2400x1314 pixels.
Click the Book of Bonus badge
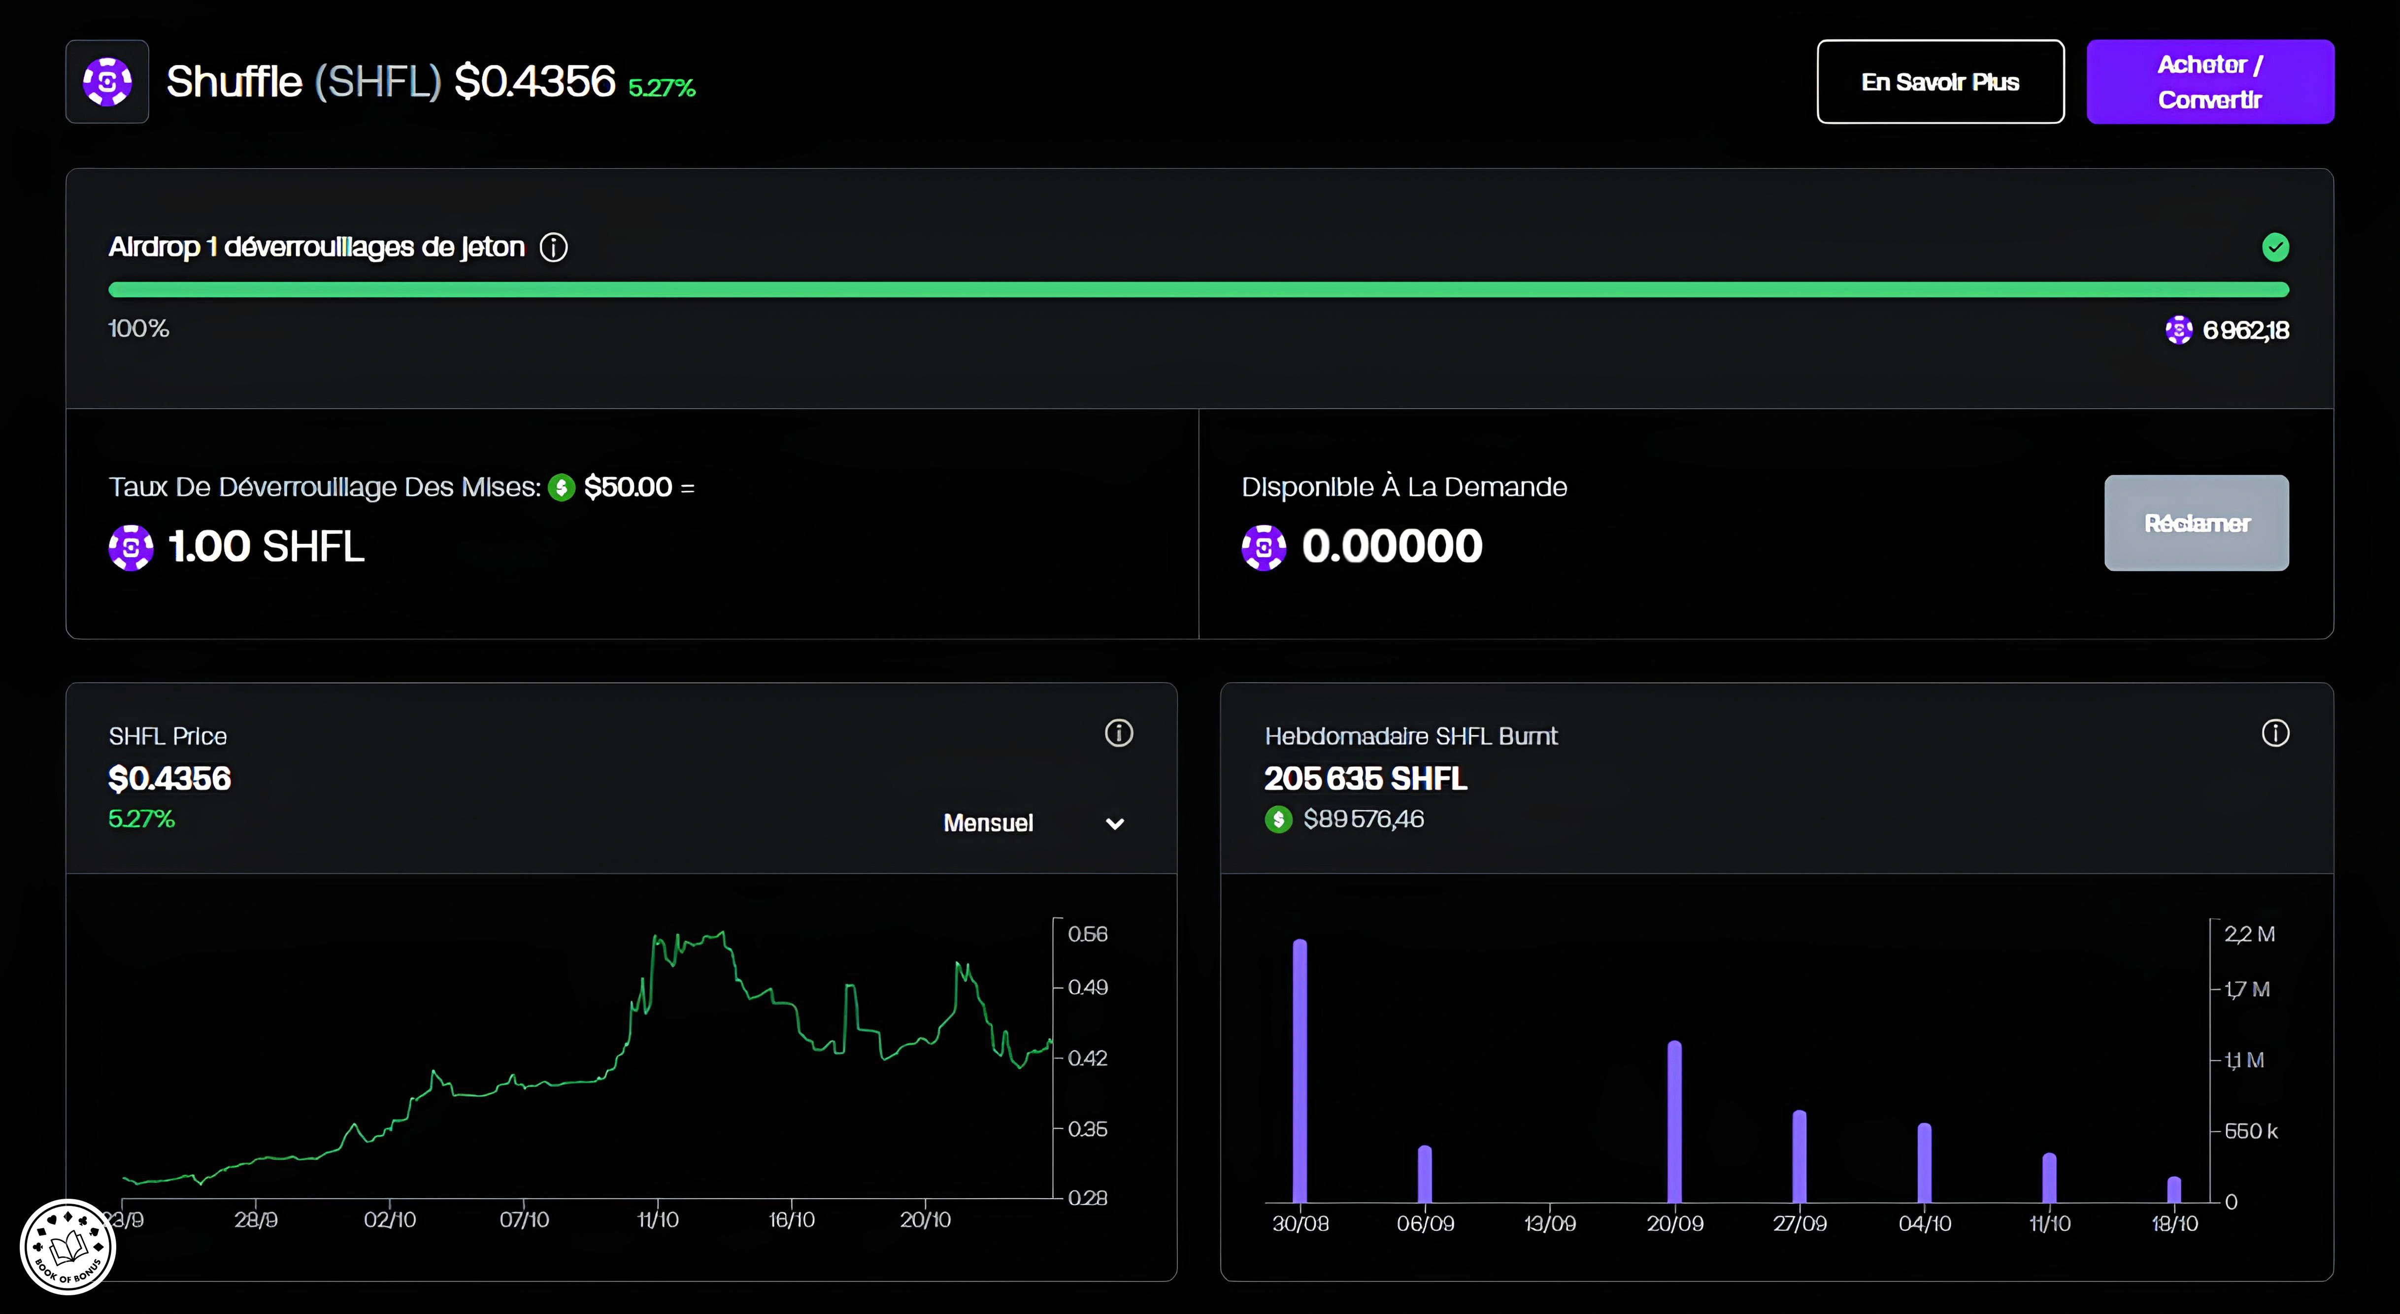[68, 1247]
